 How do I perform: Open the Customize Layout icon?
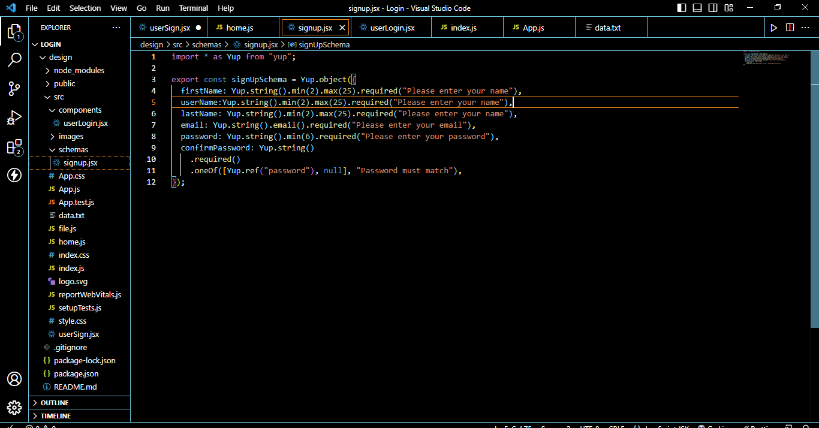coord(728,8)
